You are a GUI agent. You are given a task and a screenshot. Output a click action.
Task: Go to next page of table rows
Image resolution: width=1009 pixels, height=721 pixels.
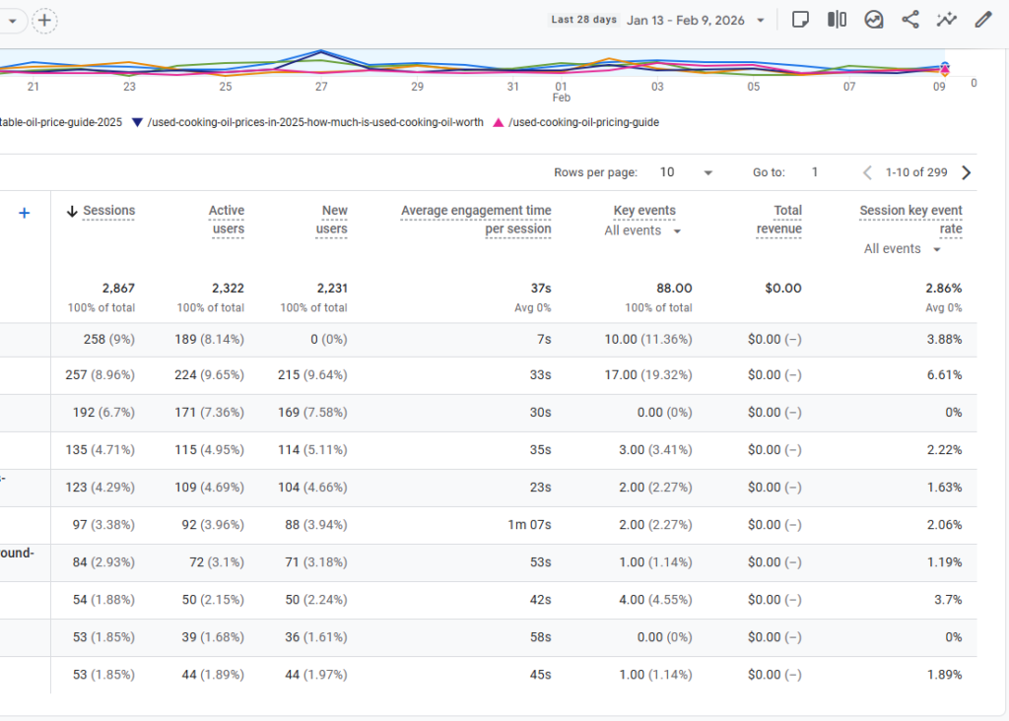pos(966,172)
